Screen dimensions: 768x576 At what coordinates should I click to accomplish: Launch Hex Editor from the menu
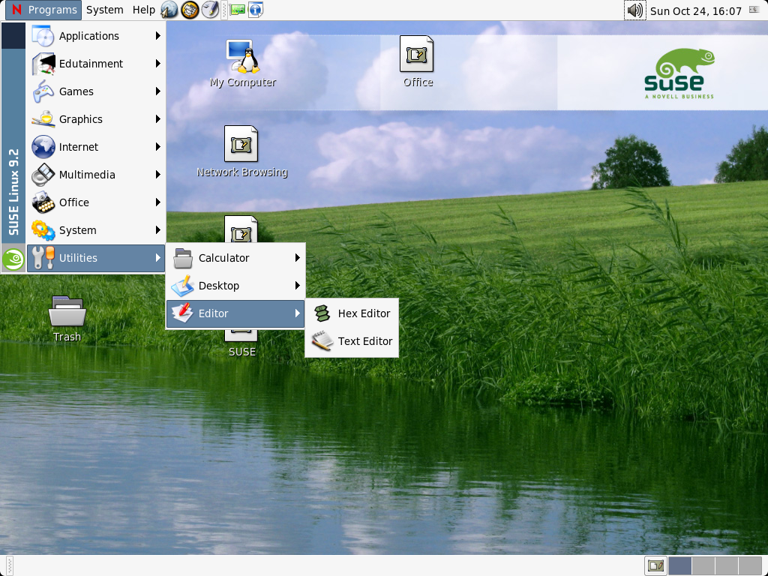point(352,313)
